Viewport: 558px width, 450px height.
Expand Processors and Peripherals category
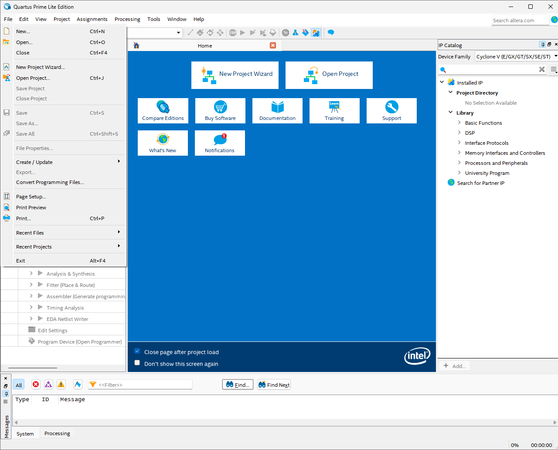(x=459, y=163)
